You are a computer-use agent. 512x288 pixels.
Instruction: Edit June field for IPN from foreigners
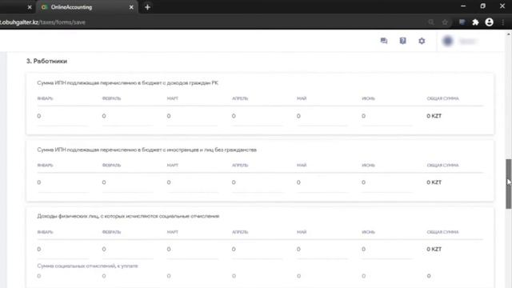coord(387,182)
